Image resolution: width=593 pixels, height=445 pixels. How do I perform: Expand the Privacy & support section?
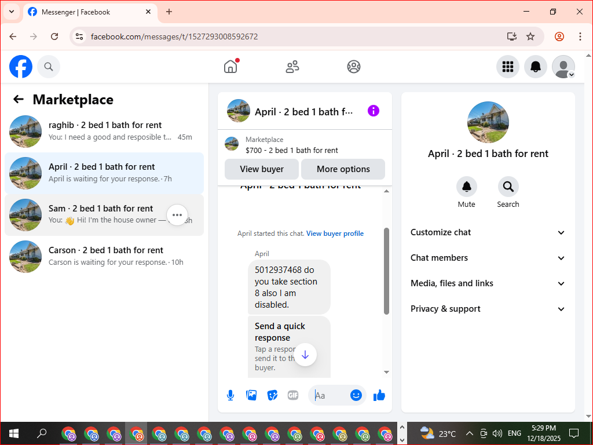click(488, 309)
